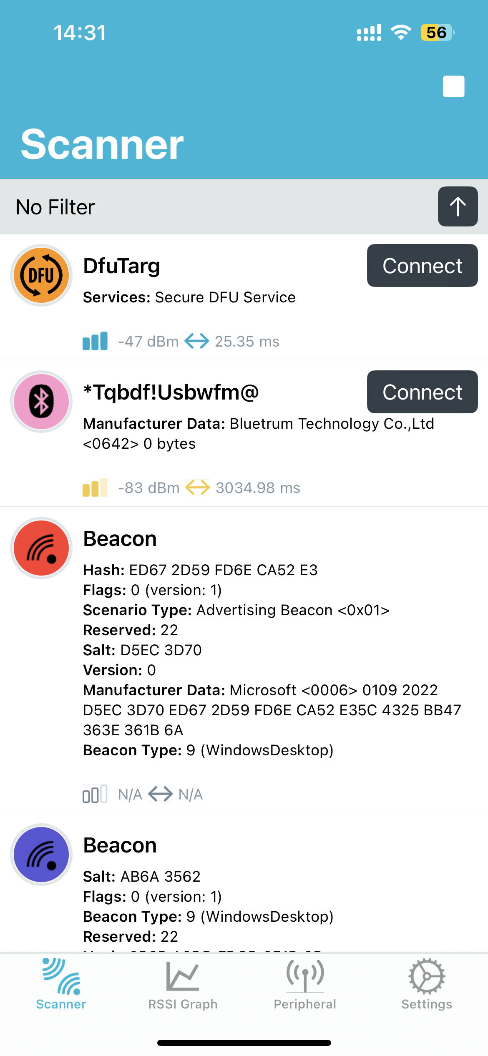The width and height of the screenshot is (488, 1056).
Task: Tap the yellow interval arrows at 3034.98 ms
Action: (197, 488)
